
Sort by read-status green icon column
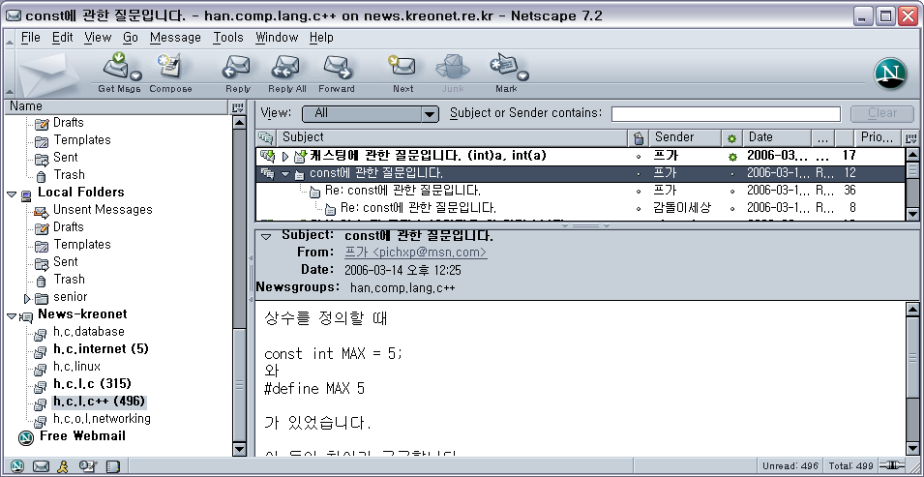click(x=731, y=138)
